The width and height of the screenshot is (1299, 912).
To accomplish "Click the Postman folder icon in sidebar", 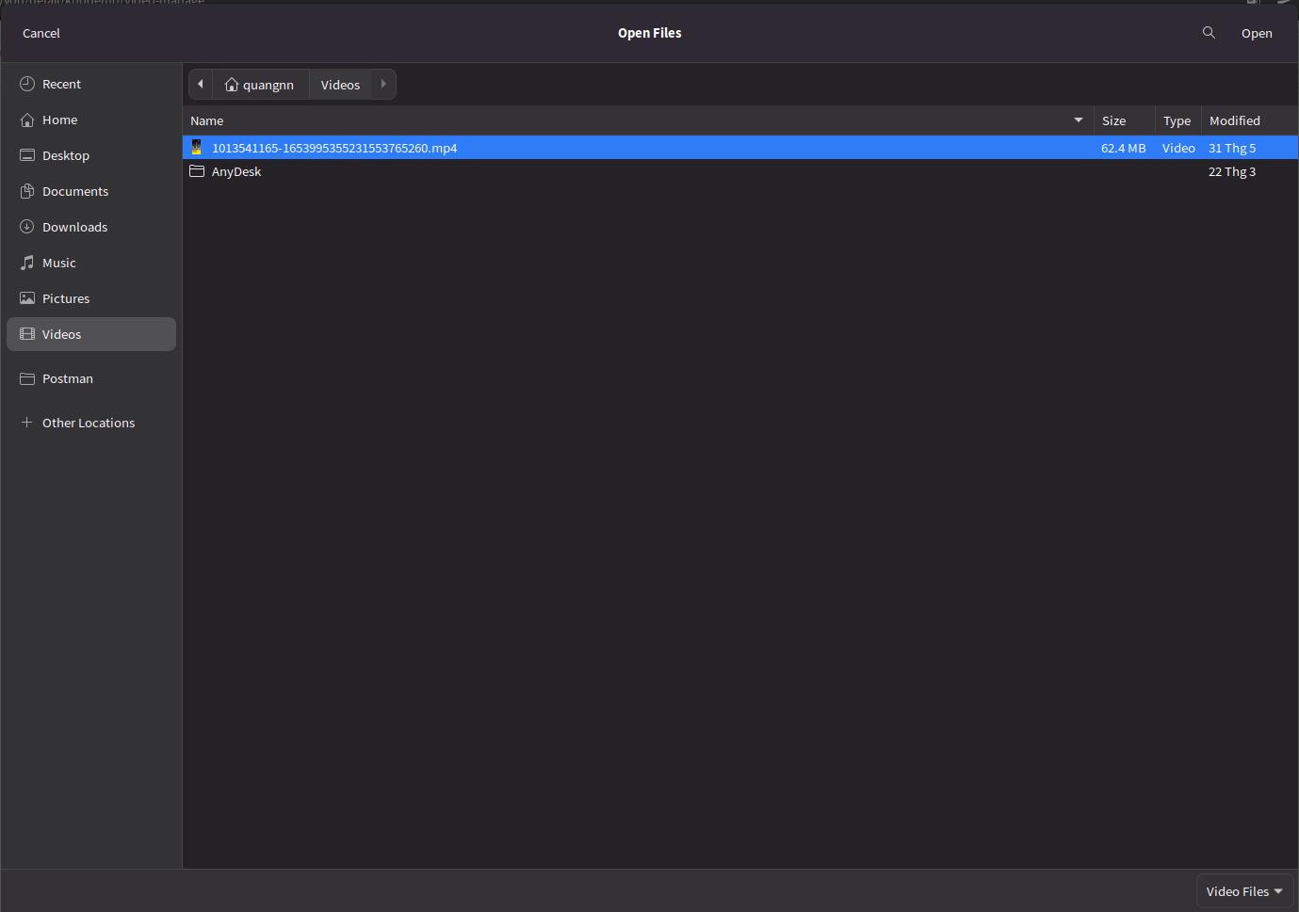I will click(27, 378).
